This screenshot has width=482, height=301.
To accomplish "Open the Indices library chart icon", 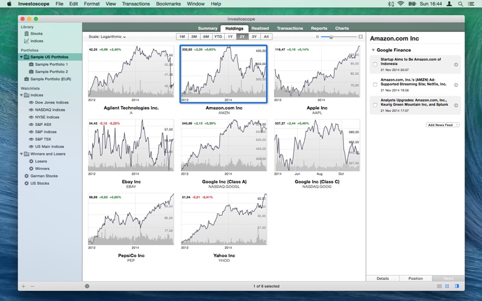I will pos(27,41).
